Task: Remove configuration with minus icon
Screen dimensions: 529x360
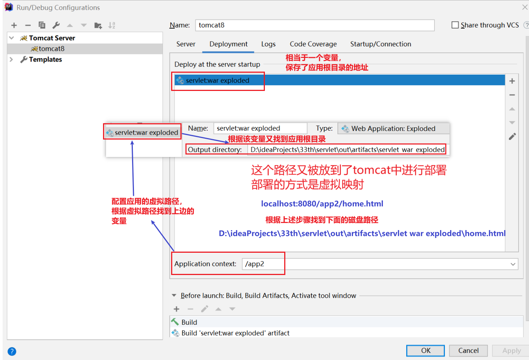Action: 28,25
